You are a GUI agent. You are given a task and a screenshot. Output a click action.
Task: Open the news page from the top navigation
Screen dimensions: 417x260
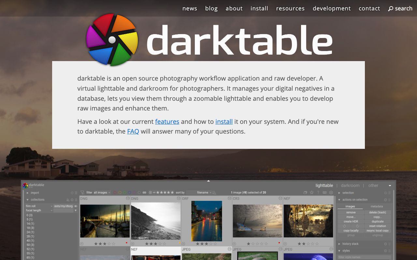(190, 8)
